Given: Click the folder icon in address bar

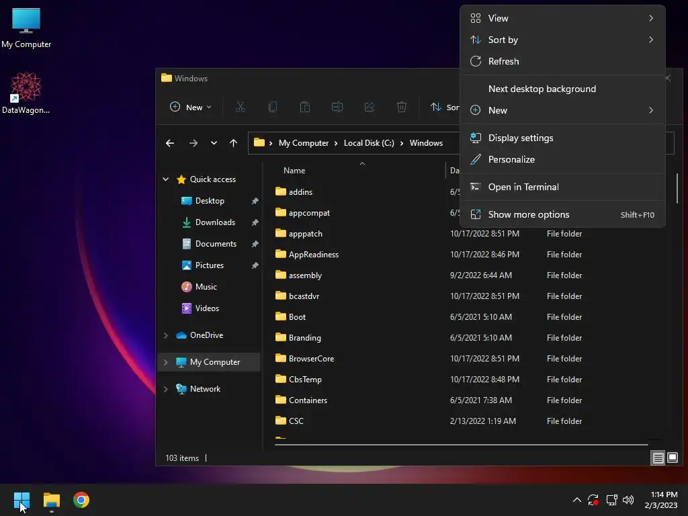Looking at the screenshot, I should click(x=259, y=142).
